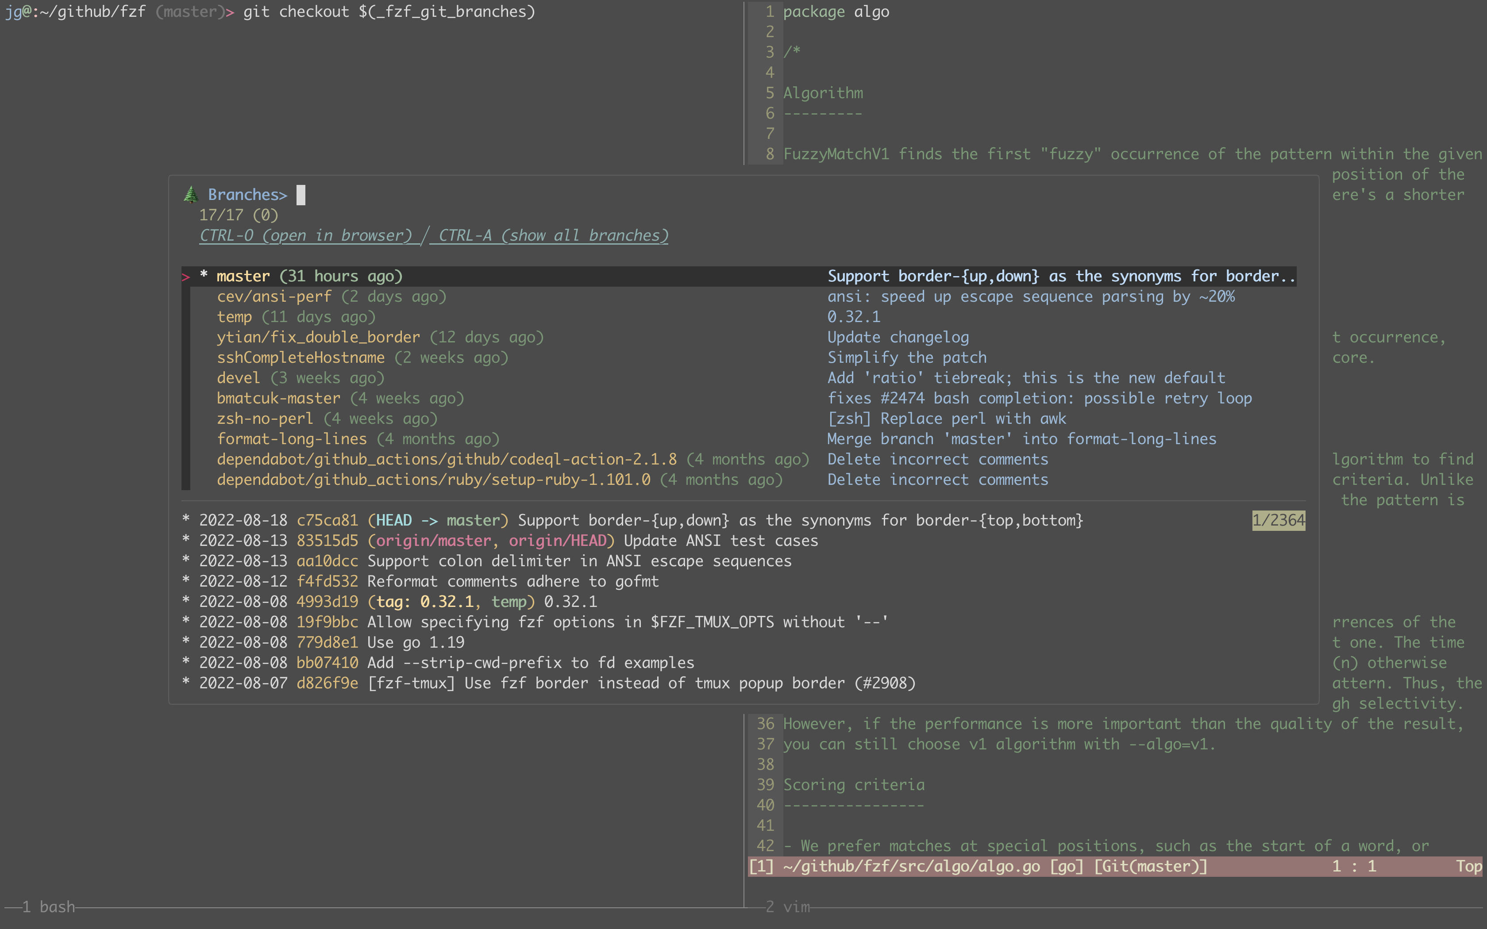
Task: Select the sshCompleteHostname branch
Action: click(x=300, y=357)
